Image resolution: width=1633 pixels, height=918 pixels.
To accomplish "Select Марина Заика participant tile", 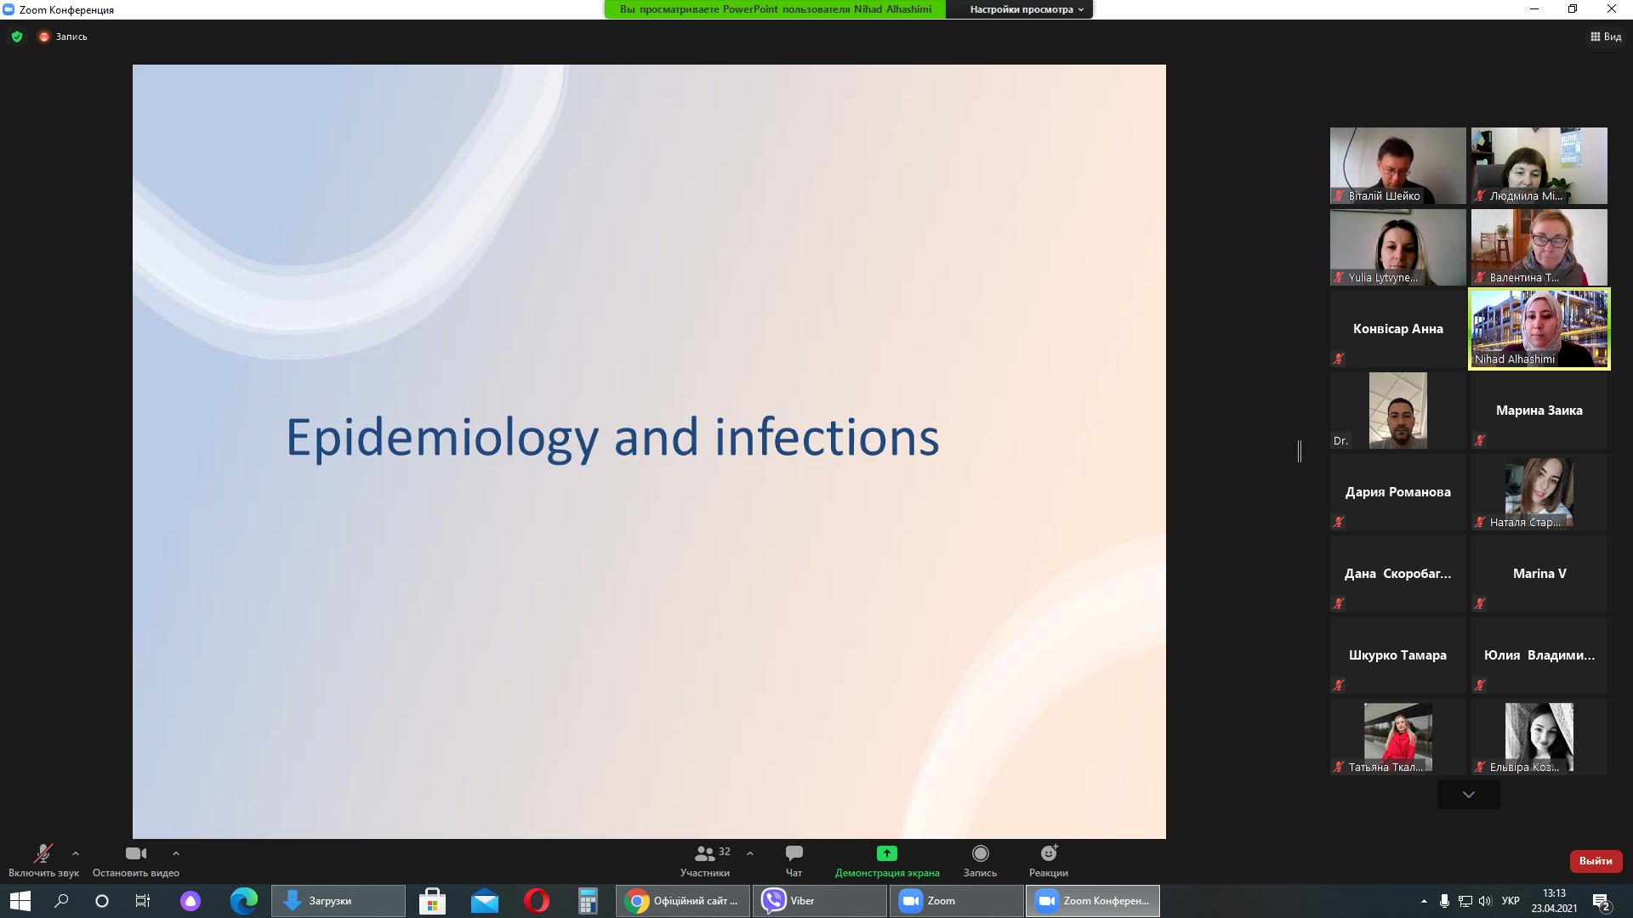I will click(x=1539, y=411).
